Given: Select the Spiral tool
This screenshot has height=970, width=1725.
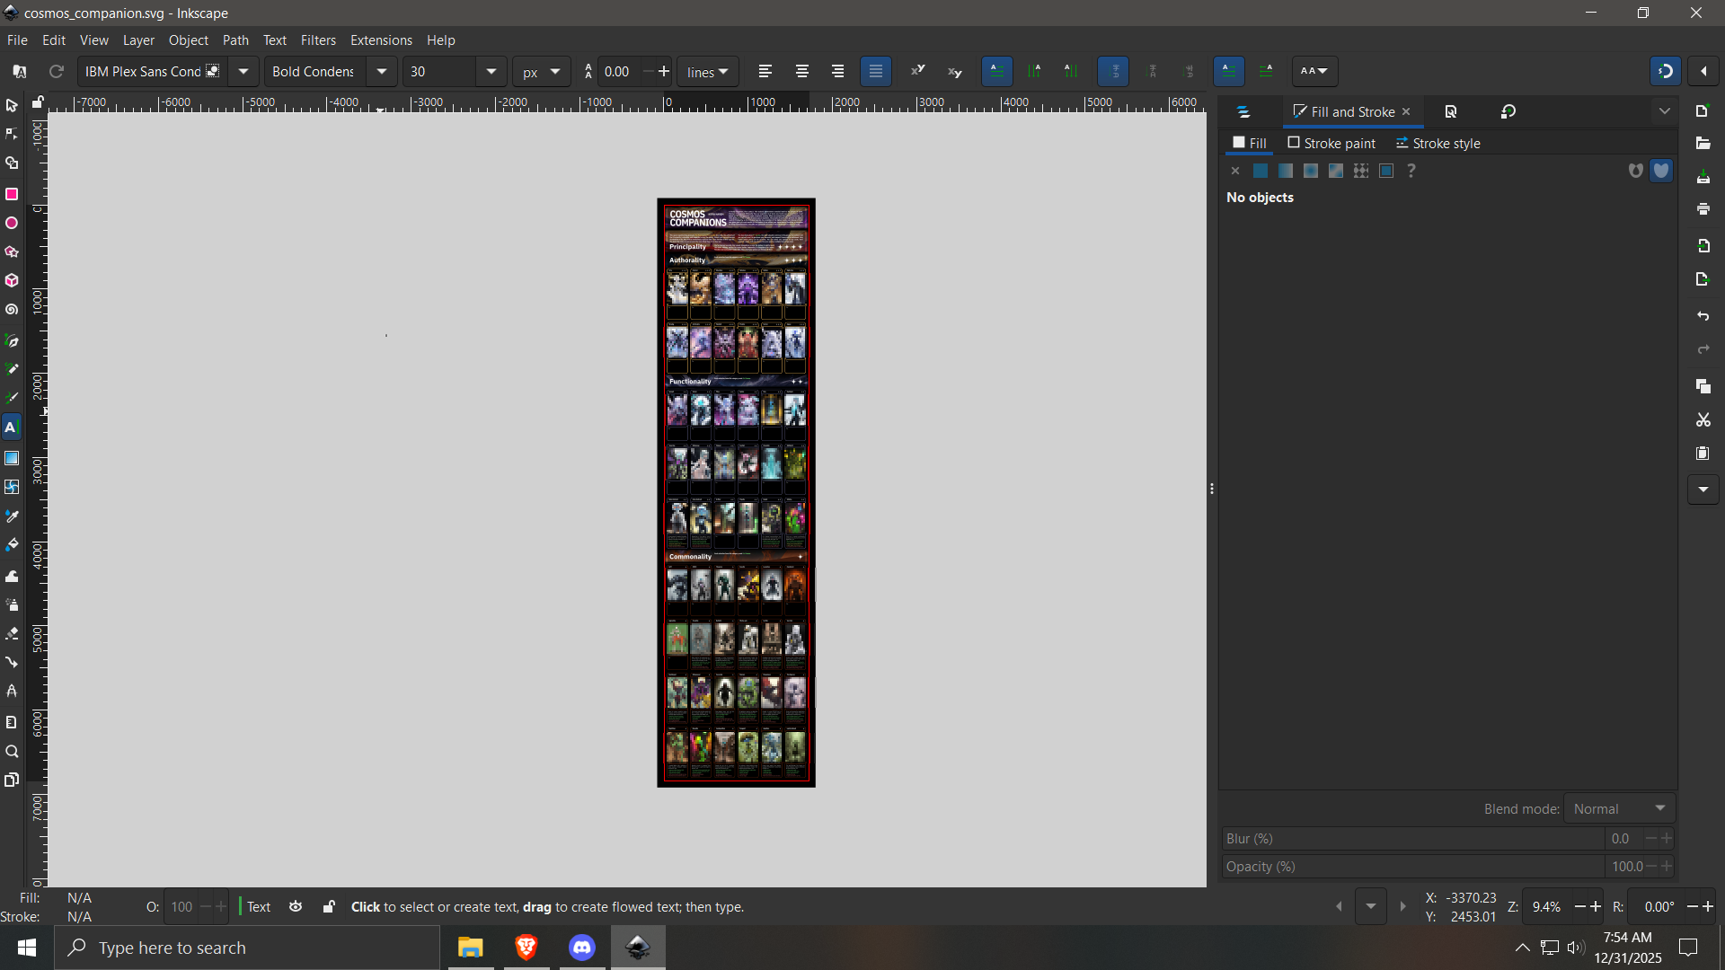Looking at the screenshot, I should point(12,310).
